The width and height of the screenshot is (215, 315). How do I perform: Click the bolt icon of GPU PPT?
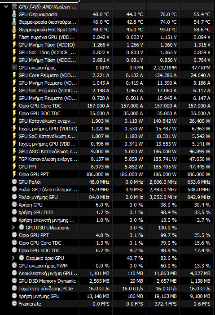tap(14, 167)
